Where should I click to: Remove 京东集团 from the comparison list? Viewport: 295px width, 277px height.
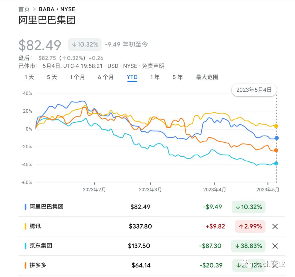pyautogui.click(x=275, y=246)
